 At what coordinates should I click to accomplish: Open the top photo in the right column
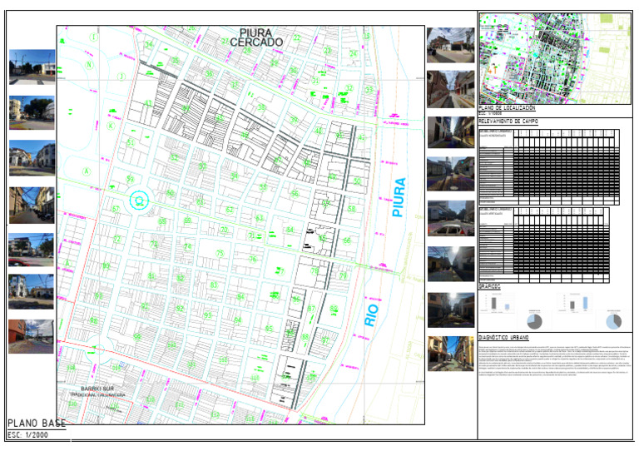pos(450,45)
